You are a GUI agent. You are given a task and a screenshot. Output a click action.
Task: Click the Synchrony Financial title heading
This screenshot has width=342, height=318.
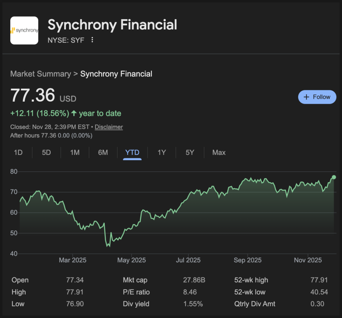pos(112,25)
